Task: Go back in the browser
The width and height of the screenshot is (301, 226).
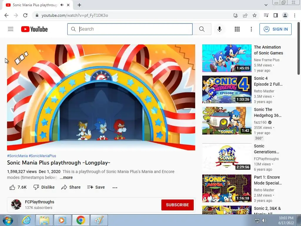Action: coord(6,15)
